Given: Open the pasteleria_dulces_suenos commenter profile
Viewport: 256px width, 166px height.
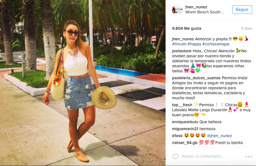Looking at the screenshot, I should [196, 78].
